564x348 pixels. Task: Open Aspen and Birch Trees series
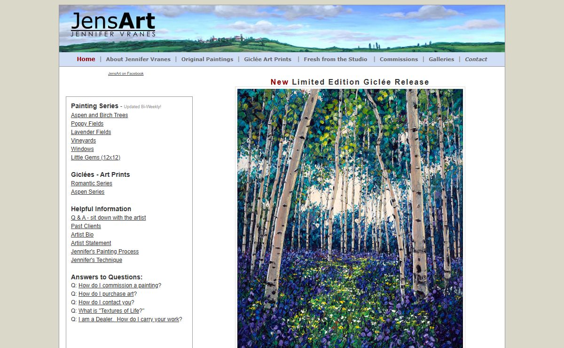tap(100, 115)
